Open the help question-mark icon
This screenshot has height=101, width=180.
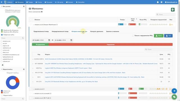click(x=161, y=2)
